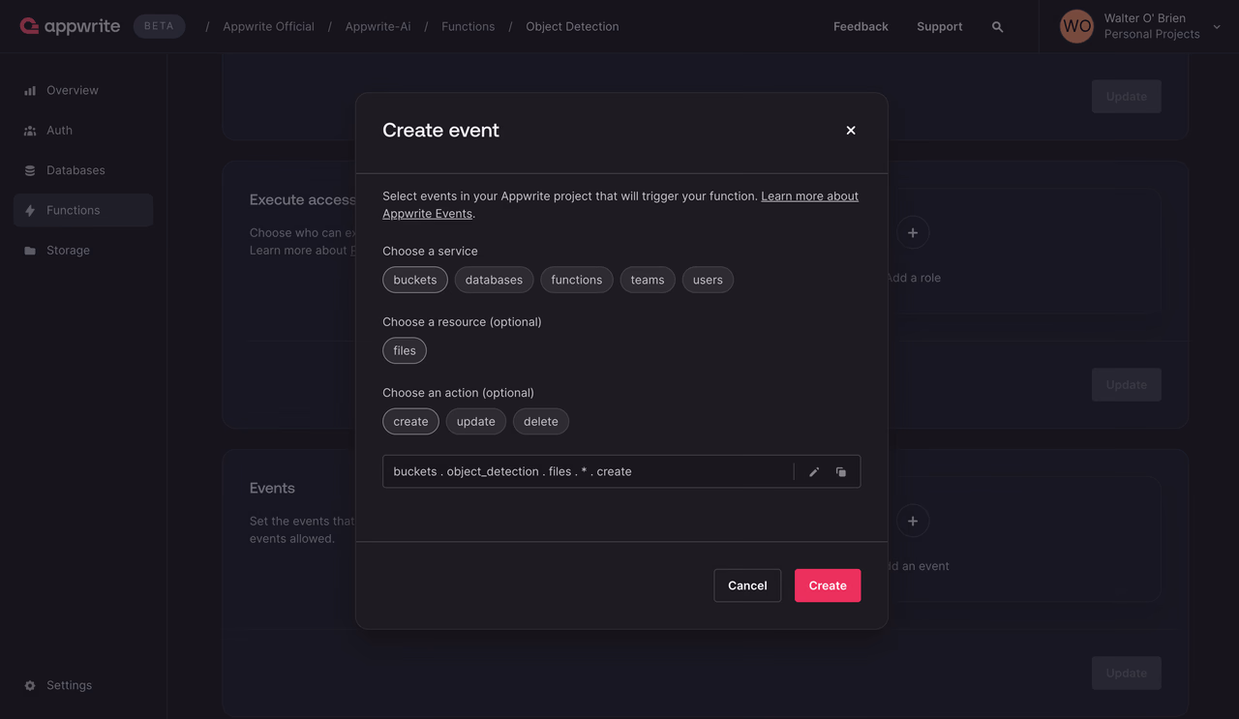Click the Functions lightning bolt icon
This screenshot has width=1239, height=719.
click(30, 210)
